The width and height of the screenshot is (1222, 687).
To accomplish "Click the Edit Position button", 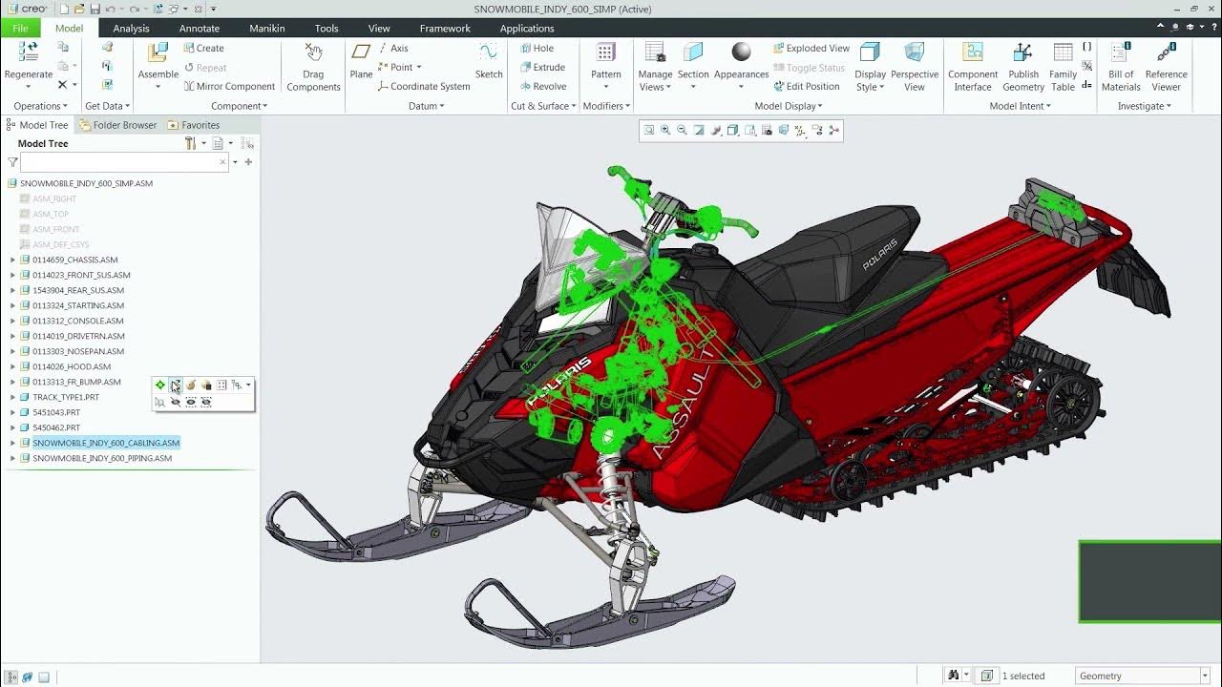I will 806,86.
